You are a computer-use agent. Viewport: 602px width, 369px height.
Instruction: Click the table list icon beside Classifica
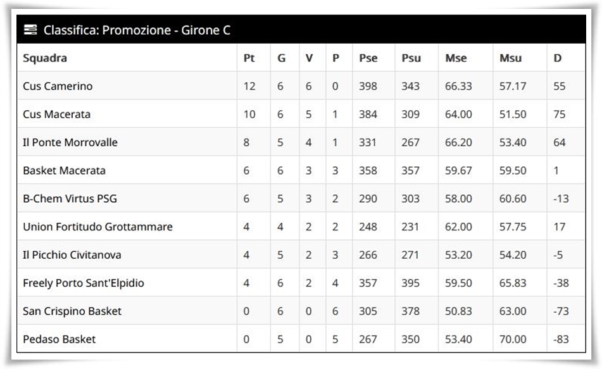tap(30, 30)
